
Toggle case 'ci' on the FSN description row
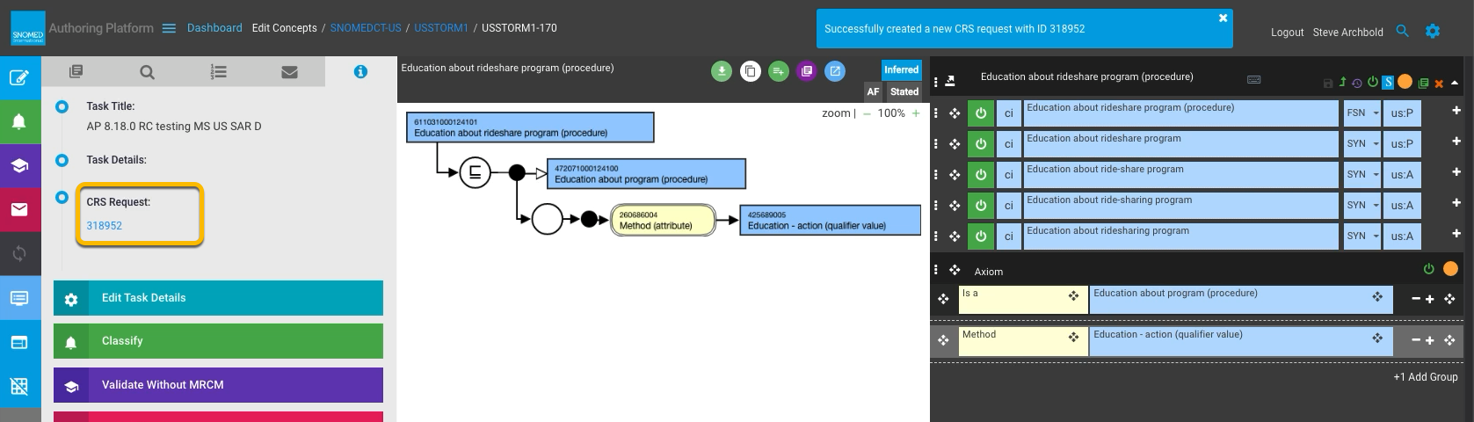pos(1009,113)
